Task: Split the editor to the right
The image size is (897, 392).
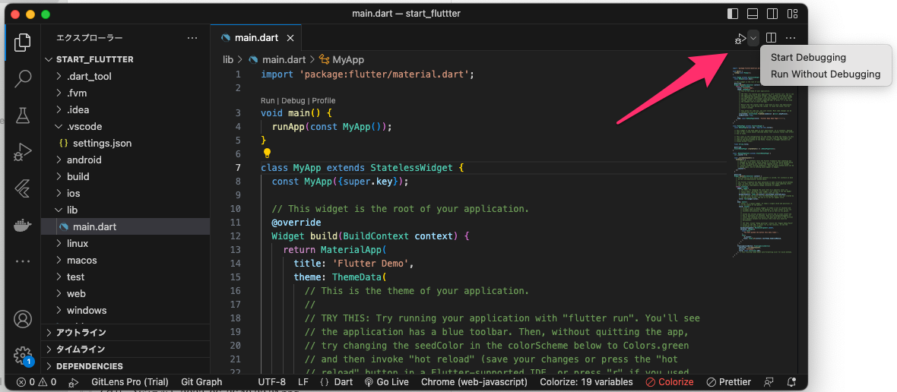Action: tap(771, 38)
